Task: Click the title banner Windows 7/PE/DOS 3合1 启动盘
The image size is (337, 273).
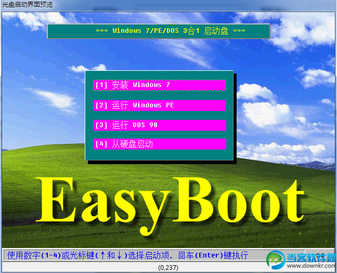Action: 159,31
